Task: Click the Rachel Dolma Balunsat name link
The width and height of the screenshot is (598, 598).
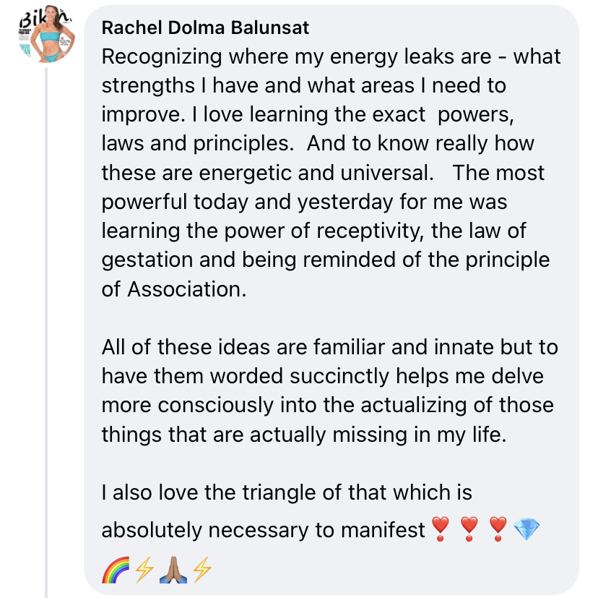Action: pos(205,28)
